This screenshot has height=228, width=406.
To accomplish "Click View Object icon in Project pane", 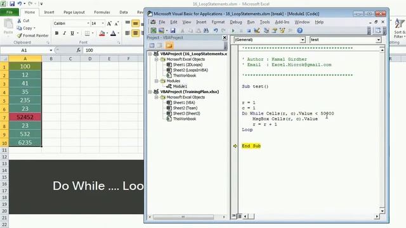I will point(160,46).
